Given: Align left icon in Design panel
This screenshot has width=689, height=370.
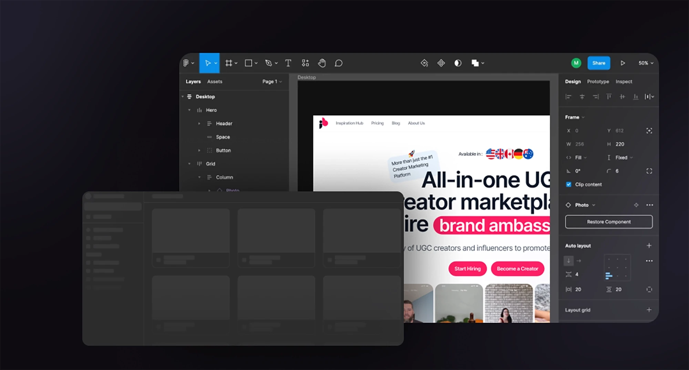Looking at the screenshot, I should (x=568, y=97).
